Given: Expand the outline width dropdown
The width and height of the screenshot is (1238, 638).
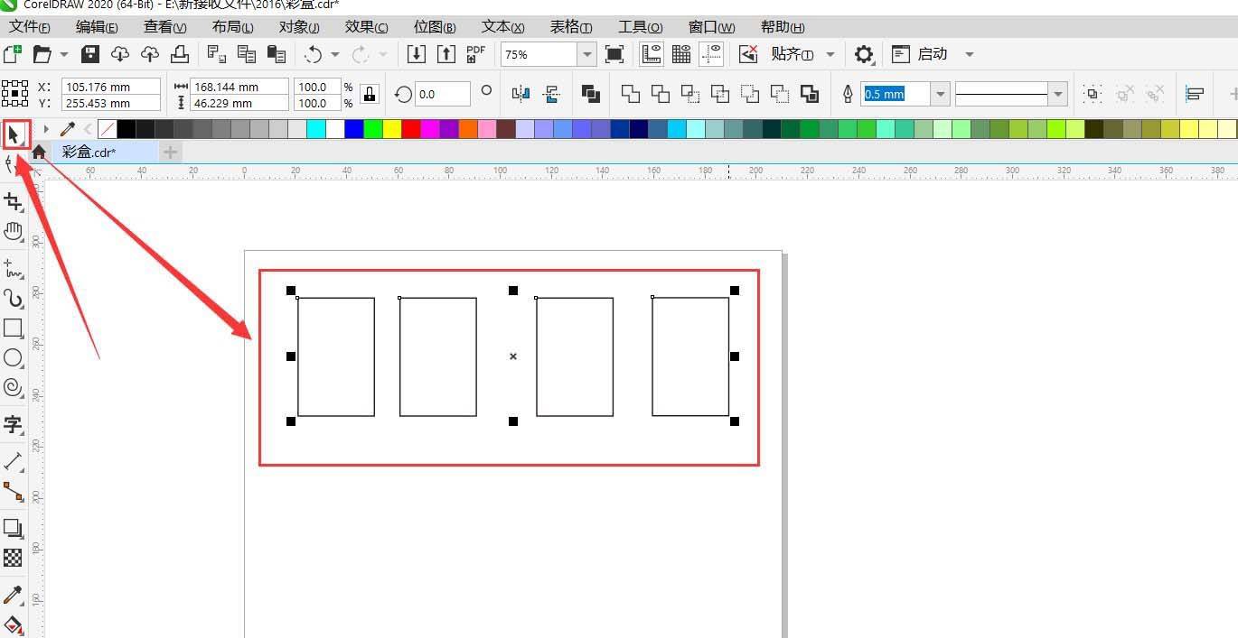Looking at the screenshot, I should [941, 94].
